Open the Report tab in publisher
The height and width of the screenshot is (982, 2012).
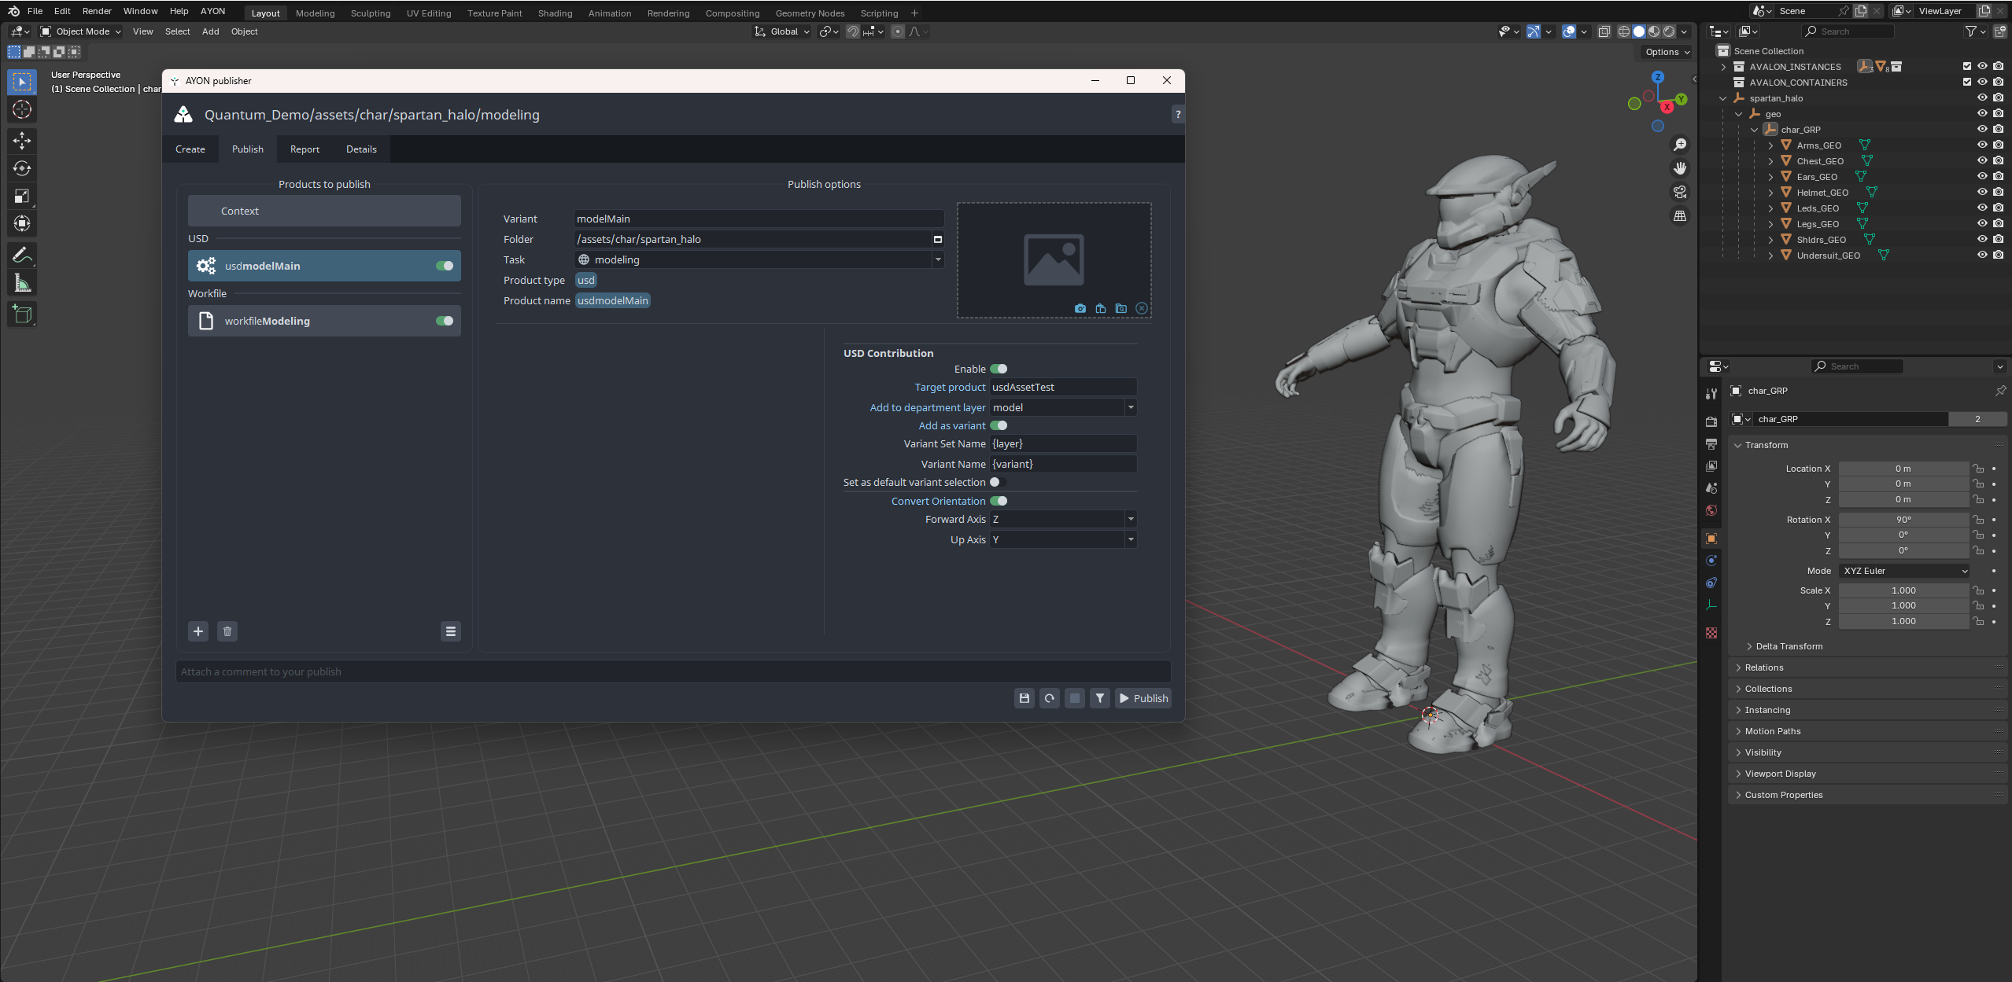pos(305,149)
